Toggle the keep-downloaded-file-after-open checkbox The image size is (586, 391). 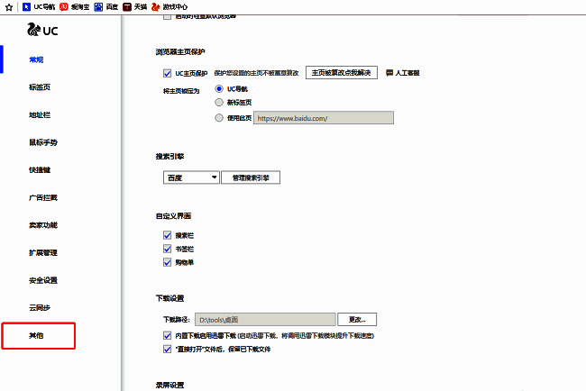click(167, 350)
